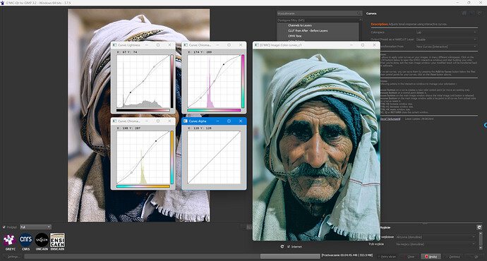Click the Curve: Alpha window title icon

click(186, 121)
